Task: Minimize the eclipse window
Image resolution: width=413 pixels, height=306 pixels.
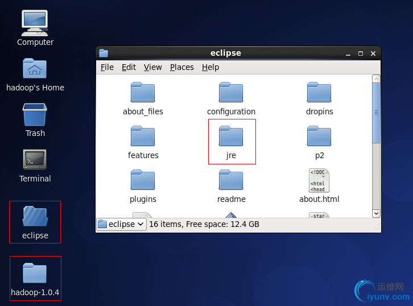Action: click(348, 53)
